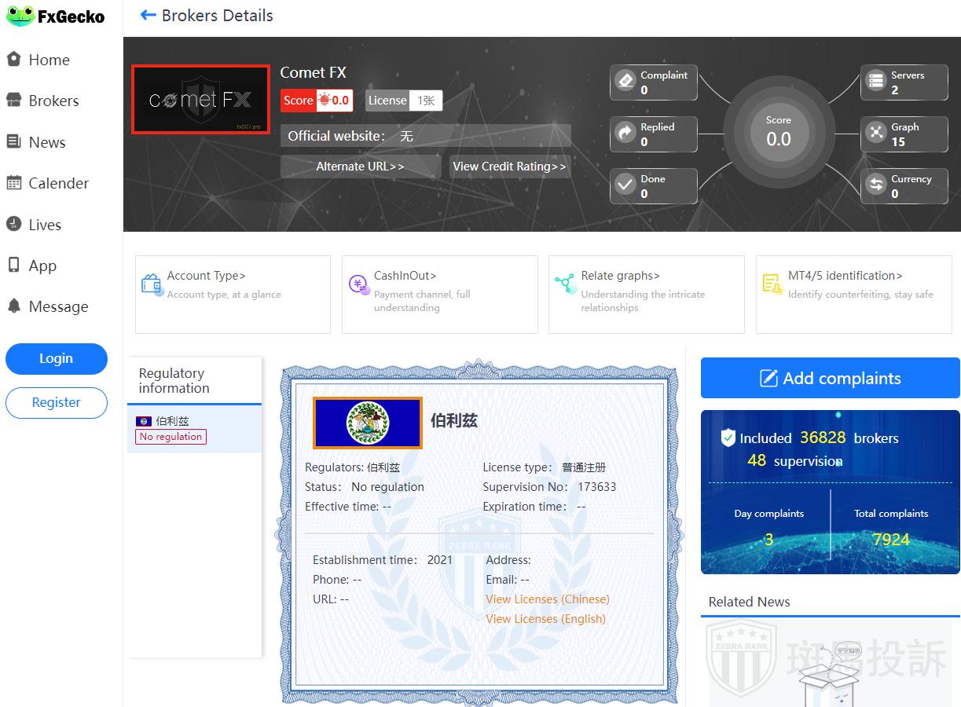This screenshot has height=707, width=961.
Task: Expand the Alternate URL list
Action: pos(360,167)
